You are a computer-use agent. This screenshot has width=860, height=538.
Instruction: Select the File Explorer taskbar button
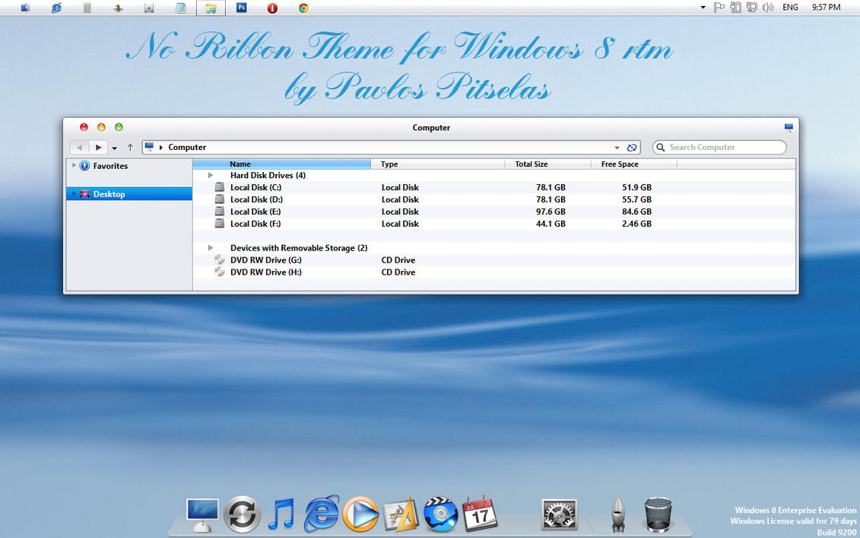coord(211,8)
